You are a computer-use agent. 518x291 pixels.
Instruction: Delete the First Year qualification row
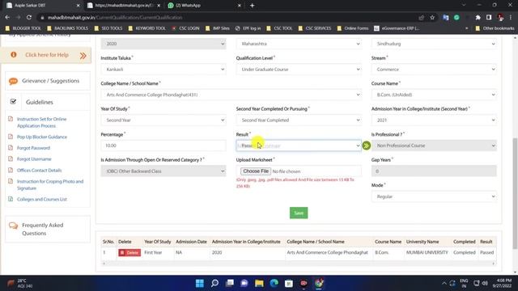click(x=129, y=253)
